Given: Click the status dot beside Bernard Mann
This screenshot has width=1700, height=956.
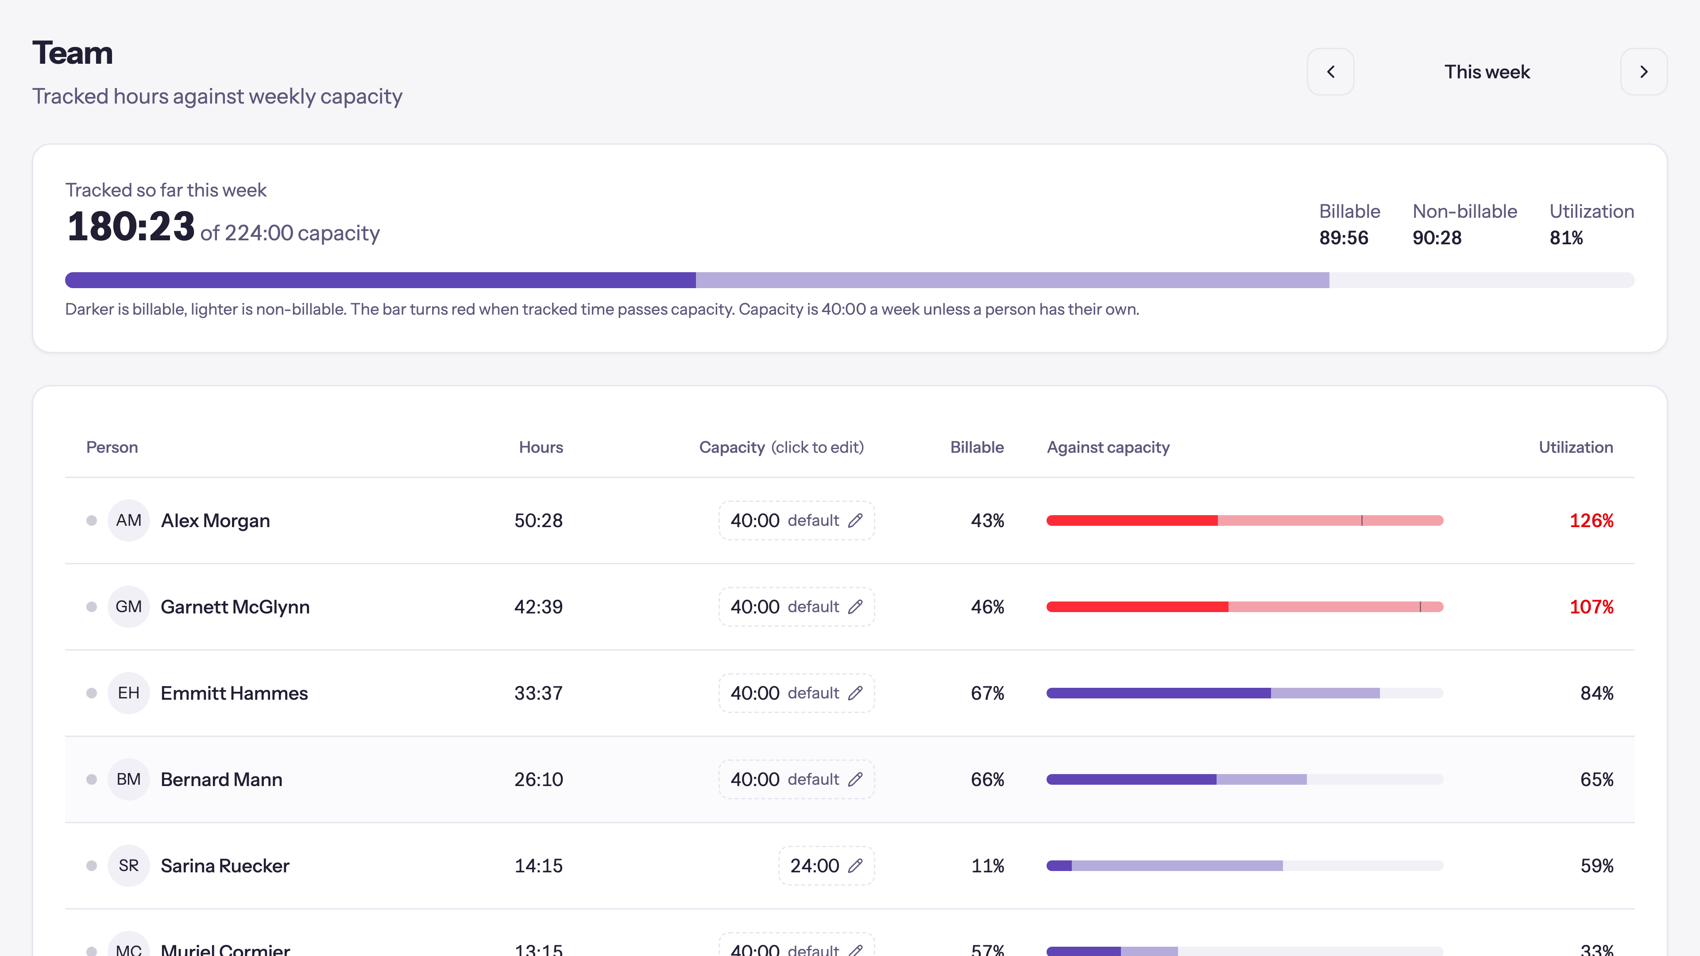Looking at the screenshot, I should coord(92,780).
